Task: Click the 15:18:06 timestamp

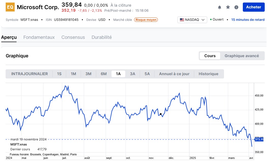Action: click(x=142, y=10)
